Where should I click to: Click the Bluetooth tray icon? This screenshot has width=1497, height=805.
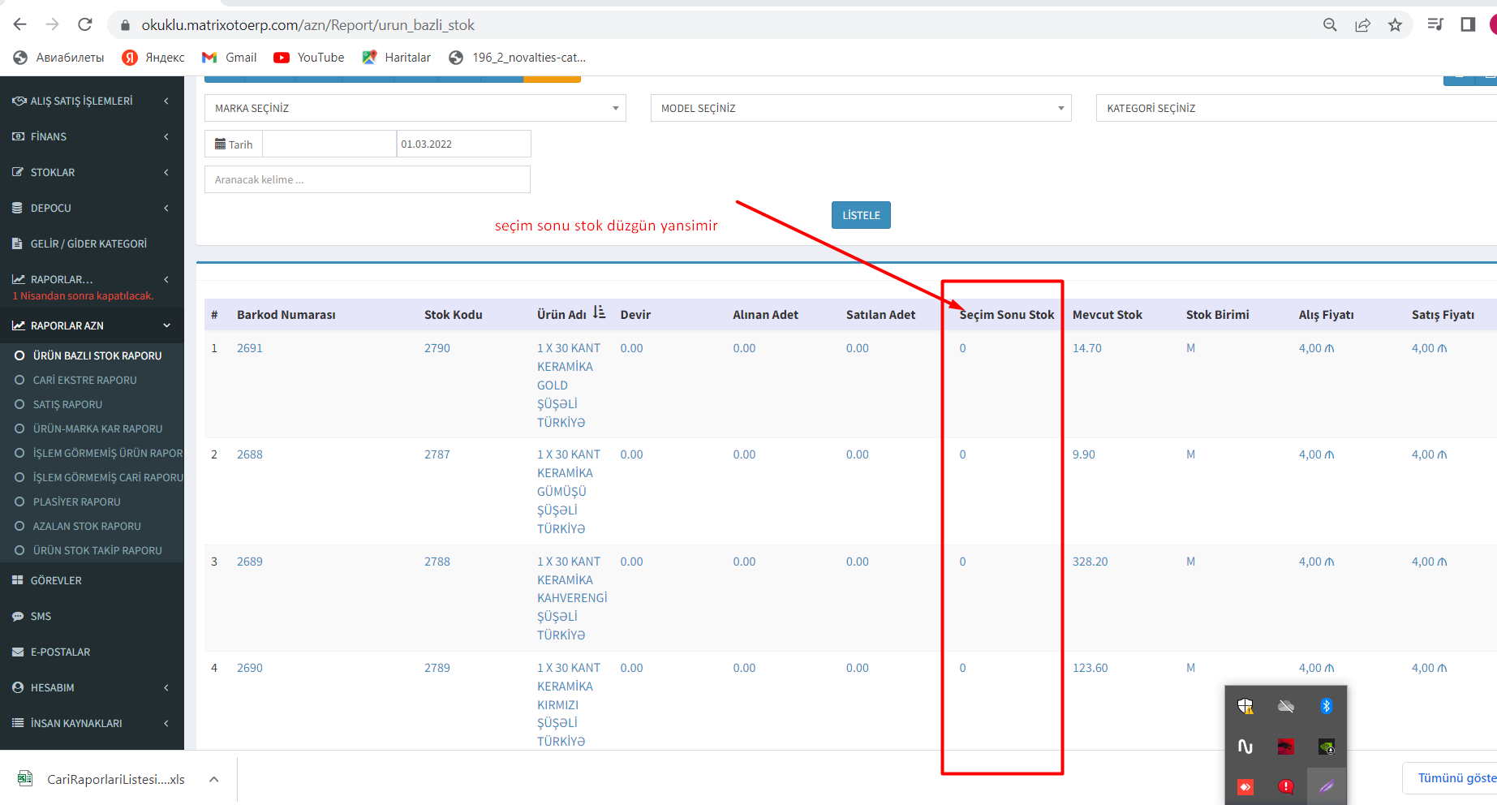[1326, 706]
